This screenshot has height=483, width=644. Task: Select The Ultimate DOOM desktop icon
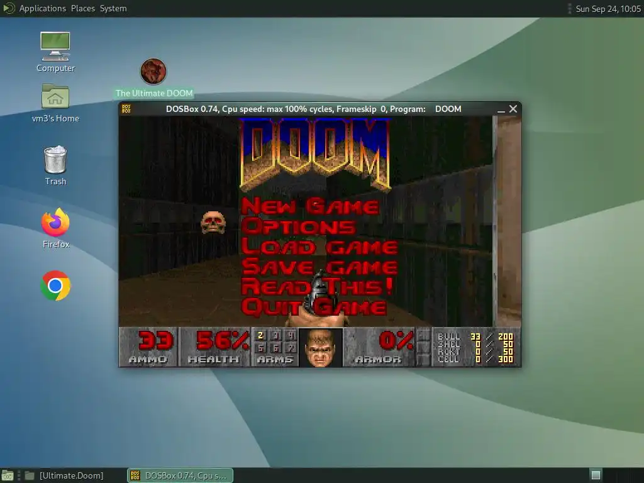(153, 78)
